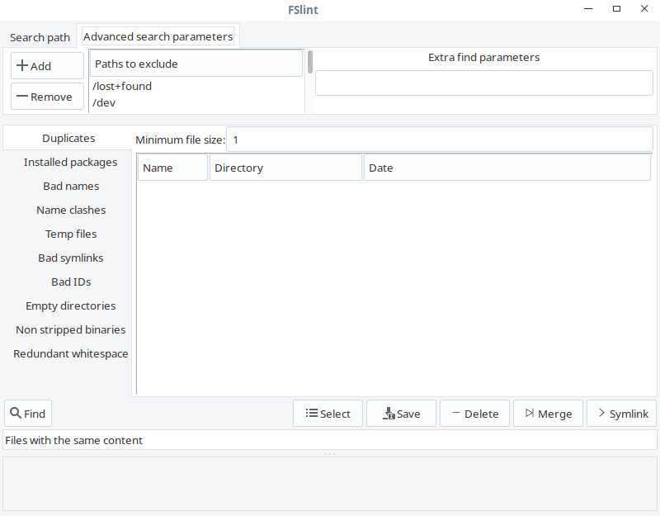This screenshot has height=516, width=660.
Task: Click the excluded paths list scrollbar
Action: tap(310, 63)
